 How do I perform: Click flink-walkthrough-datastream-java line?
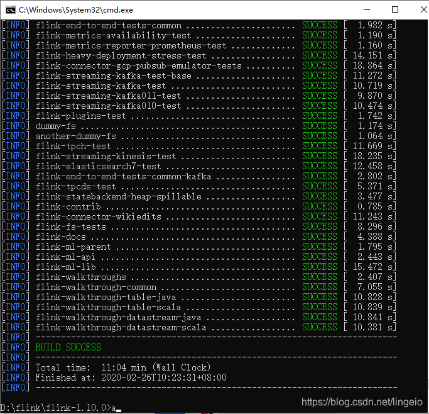tap(199, 318)
